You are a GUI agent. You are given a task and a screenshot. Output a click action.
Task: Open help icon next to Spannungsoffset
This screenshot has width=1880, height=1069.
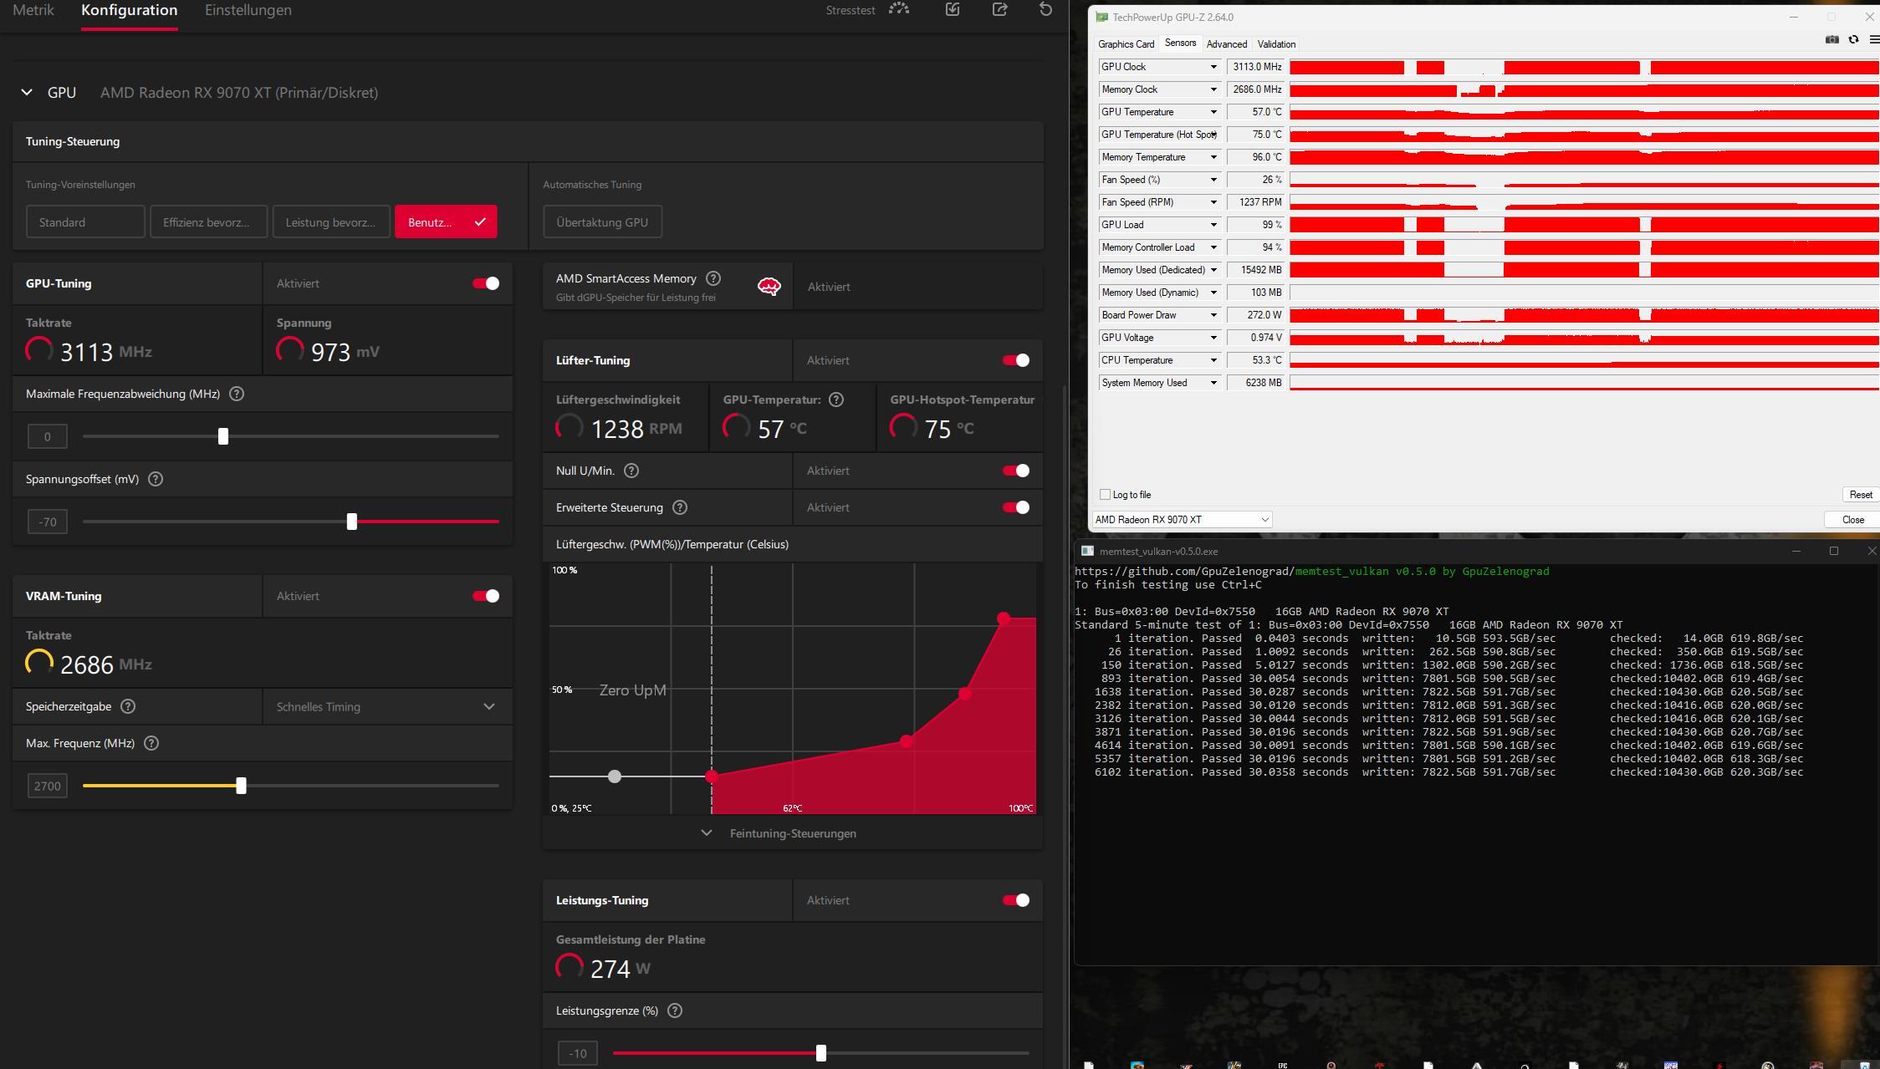coord(156,479)
